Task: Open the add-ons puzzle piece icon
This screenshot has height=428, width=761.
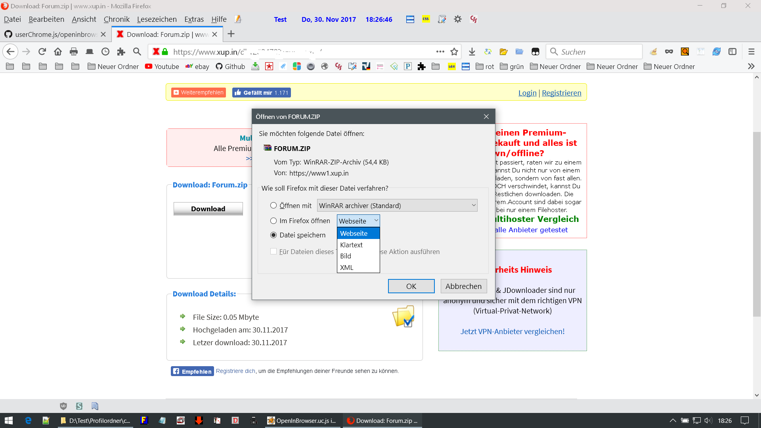Action: 121,52
